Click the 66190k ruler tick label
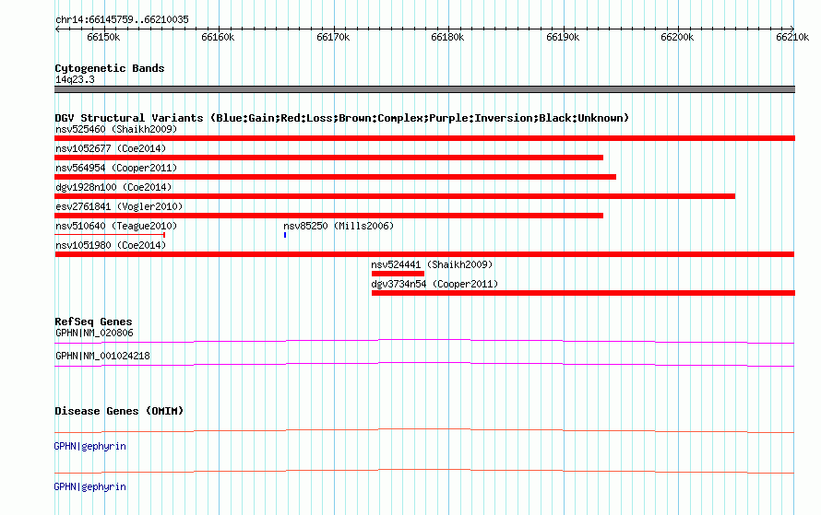The image size is (821, 515). tap(563, 37)
